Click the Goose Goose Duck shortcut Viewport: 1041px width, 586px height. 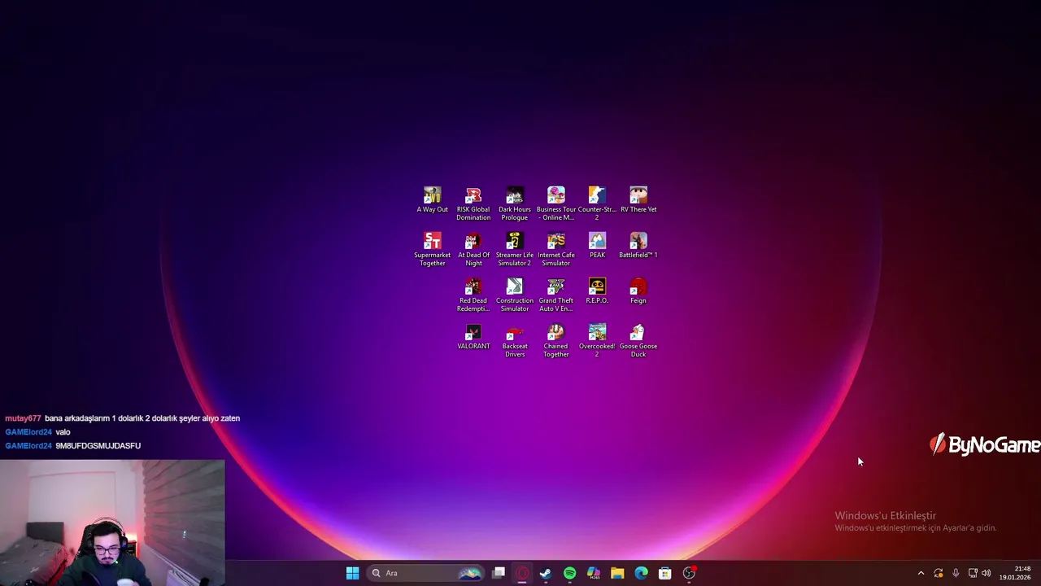pos(638,340)
